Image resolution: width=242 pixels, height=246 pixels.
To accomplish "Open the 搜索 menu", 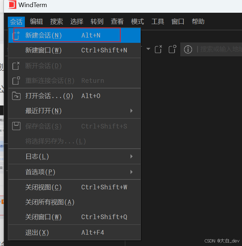I will tap(56, 22).
